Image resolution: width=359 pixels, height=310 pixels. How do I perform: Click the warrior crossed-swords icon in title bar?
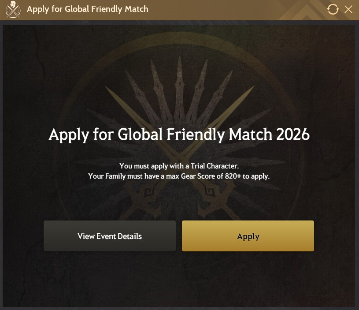tap(13, 10)
